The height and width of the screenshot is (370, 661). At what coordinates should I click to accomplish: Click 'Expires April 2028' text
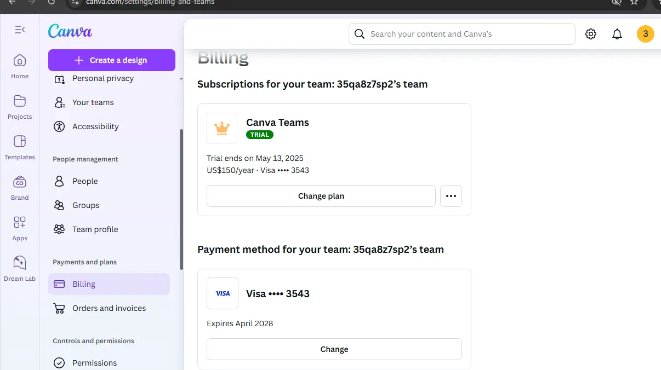[240, 323]
